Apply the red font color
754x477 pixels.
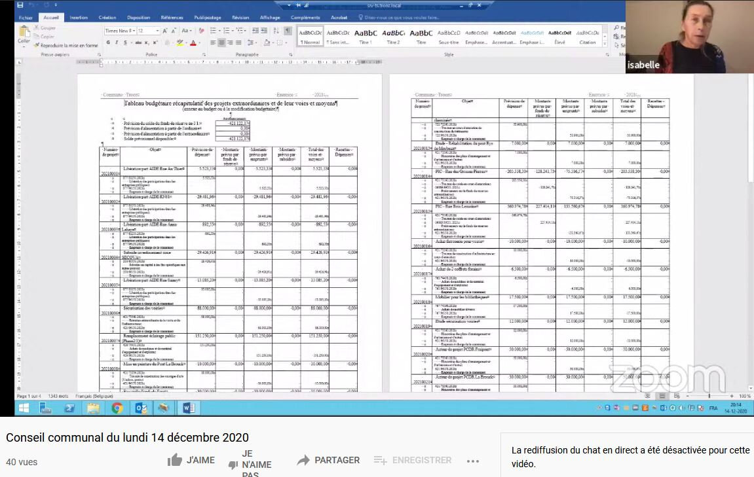click(x=193, y=43)
